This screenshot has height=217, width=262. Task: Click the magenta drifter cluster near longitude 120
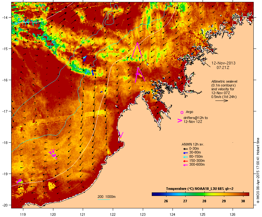click(x=53, y=153)
